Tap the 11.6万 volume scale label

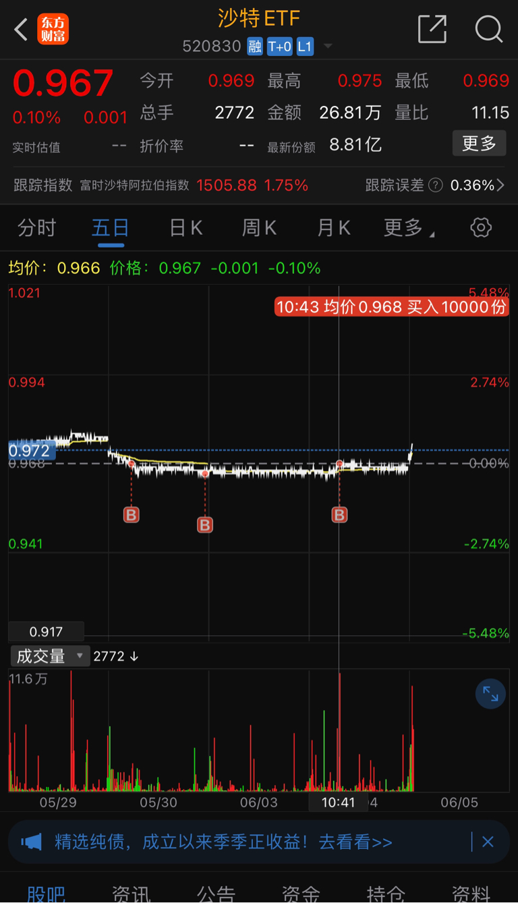(x=28, y=679)
